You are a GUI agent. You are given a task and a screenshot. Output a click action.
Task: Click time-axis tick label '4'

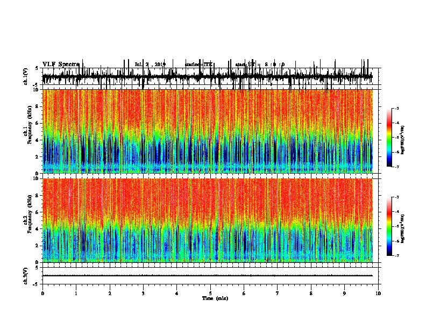(x=177, y=294)
